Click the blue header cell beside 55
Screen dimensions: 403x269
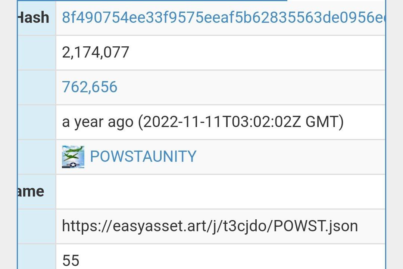coord(37,257)
